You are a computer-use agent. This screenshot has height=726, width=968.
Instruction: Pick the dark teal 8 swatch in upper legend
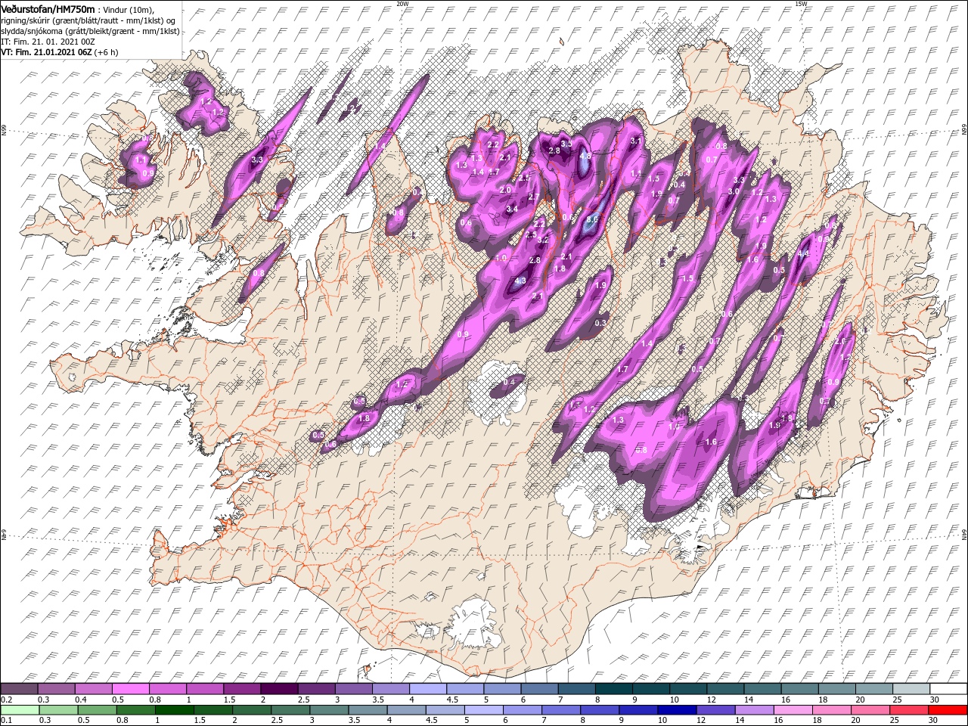click(613, 688)
